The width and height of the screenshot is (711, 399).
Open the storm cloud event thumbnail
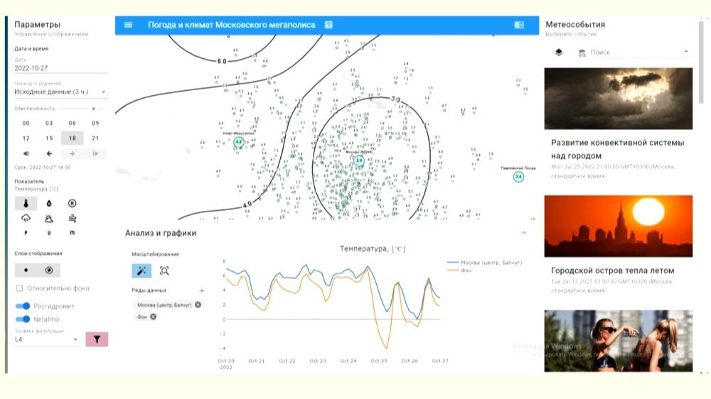coord(618,99)
